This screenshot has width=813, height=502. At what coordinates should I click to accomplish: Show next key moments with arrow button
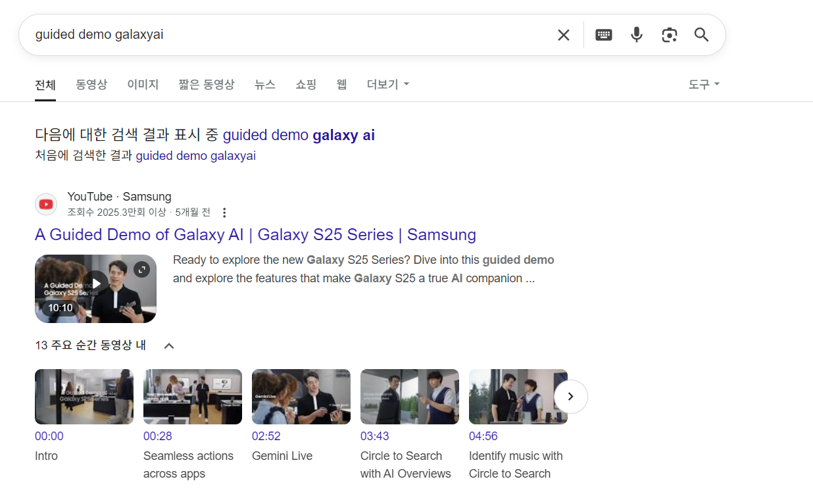[x=571, y=397]
